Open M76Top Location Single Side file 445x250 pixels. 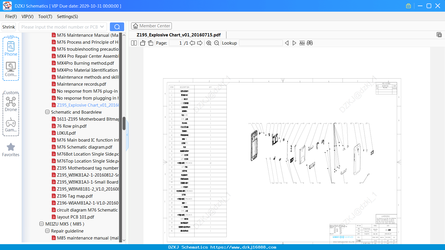point(85,161)
